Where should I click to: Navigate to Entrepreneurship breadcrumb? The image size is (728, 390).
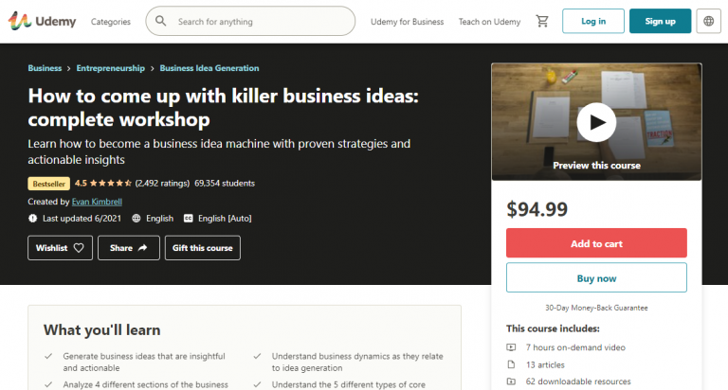111,68
